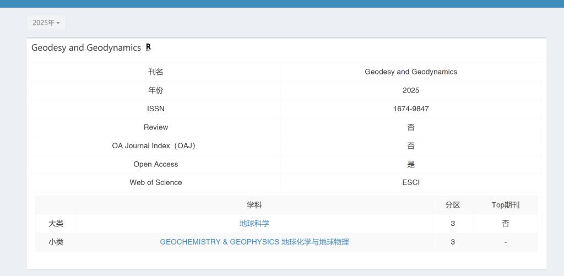The width and height of the screenshot is (564, 276).
Task: Select the year value 2025
Action: pos(411,90)
